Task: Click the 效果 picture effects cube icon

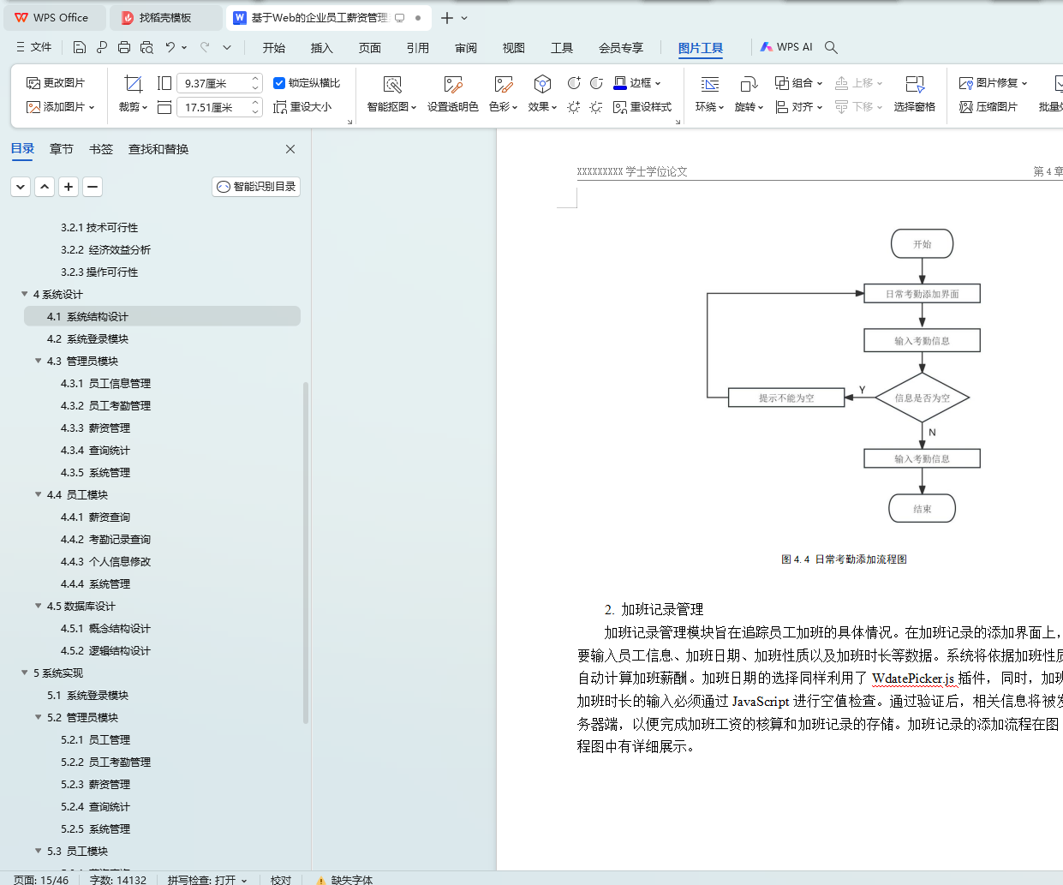Action: (542, 84)
